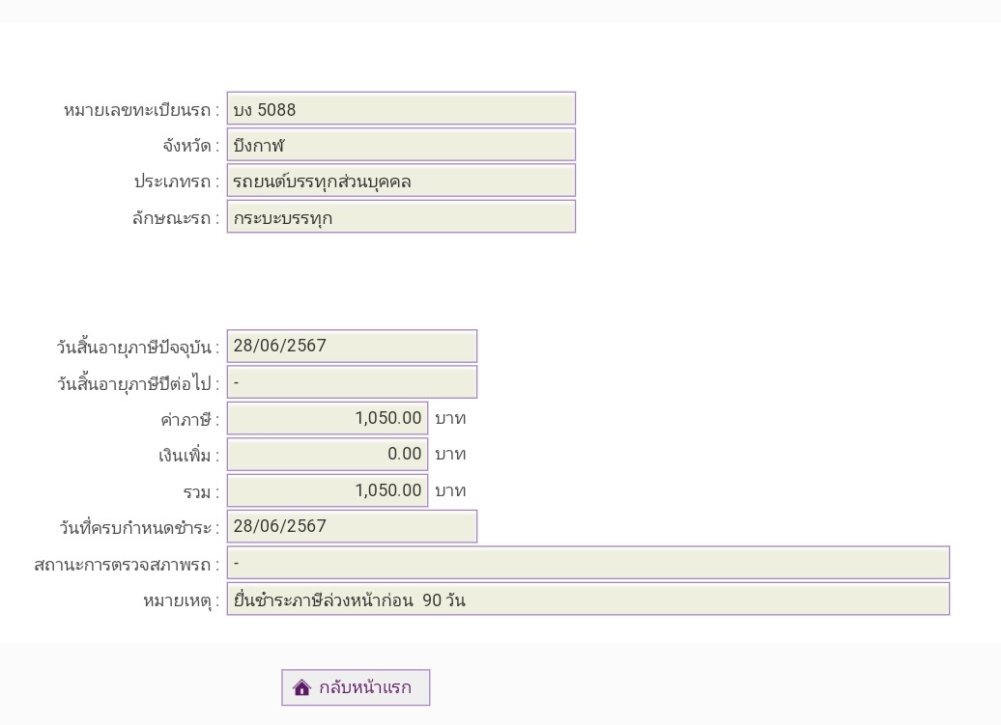Viewport: 1001px width, 725px height.
Task: Click the vehicle type field รถยนต์บรรทุกส่วนบุคคล
Action: 401,181
